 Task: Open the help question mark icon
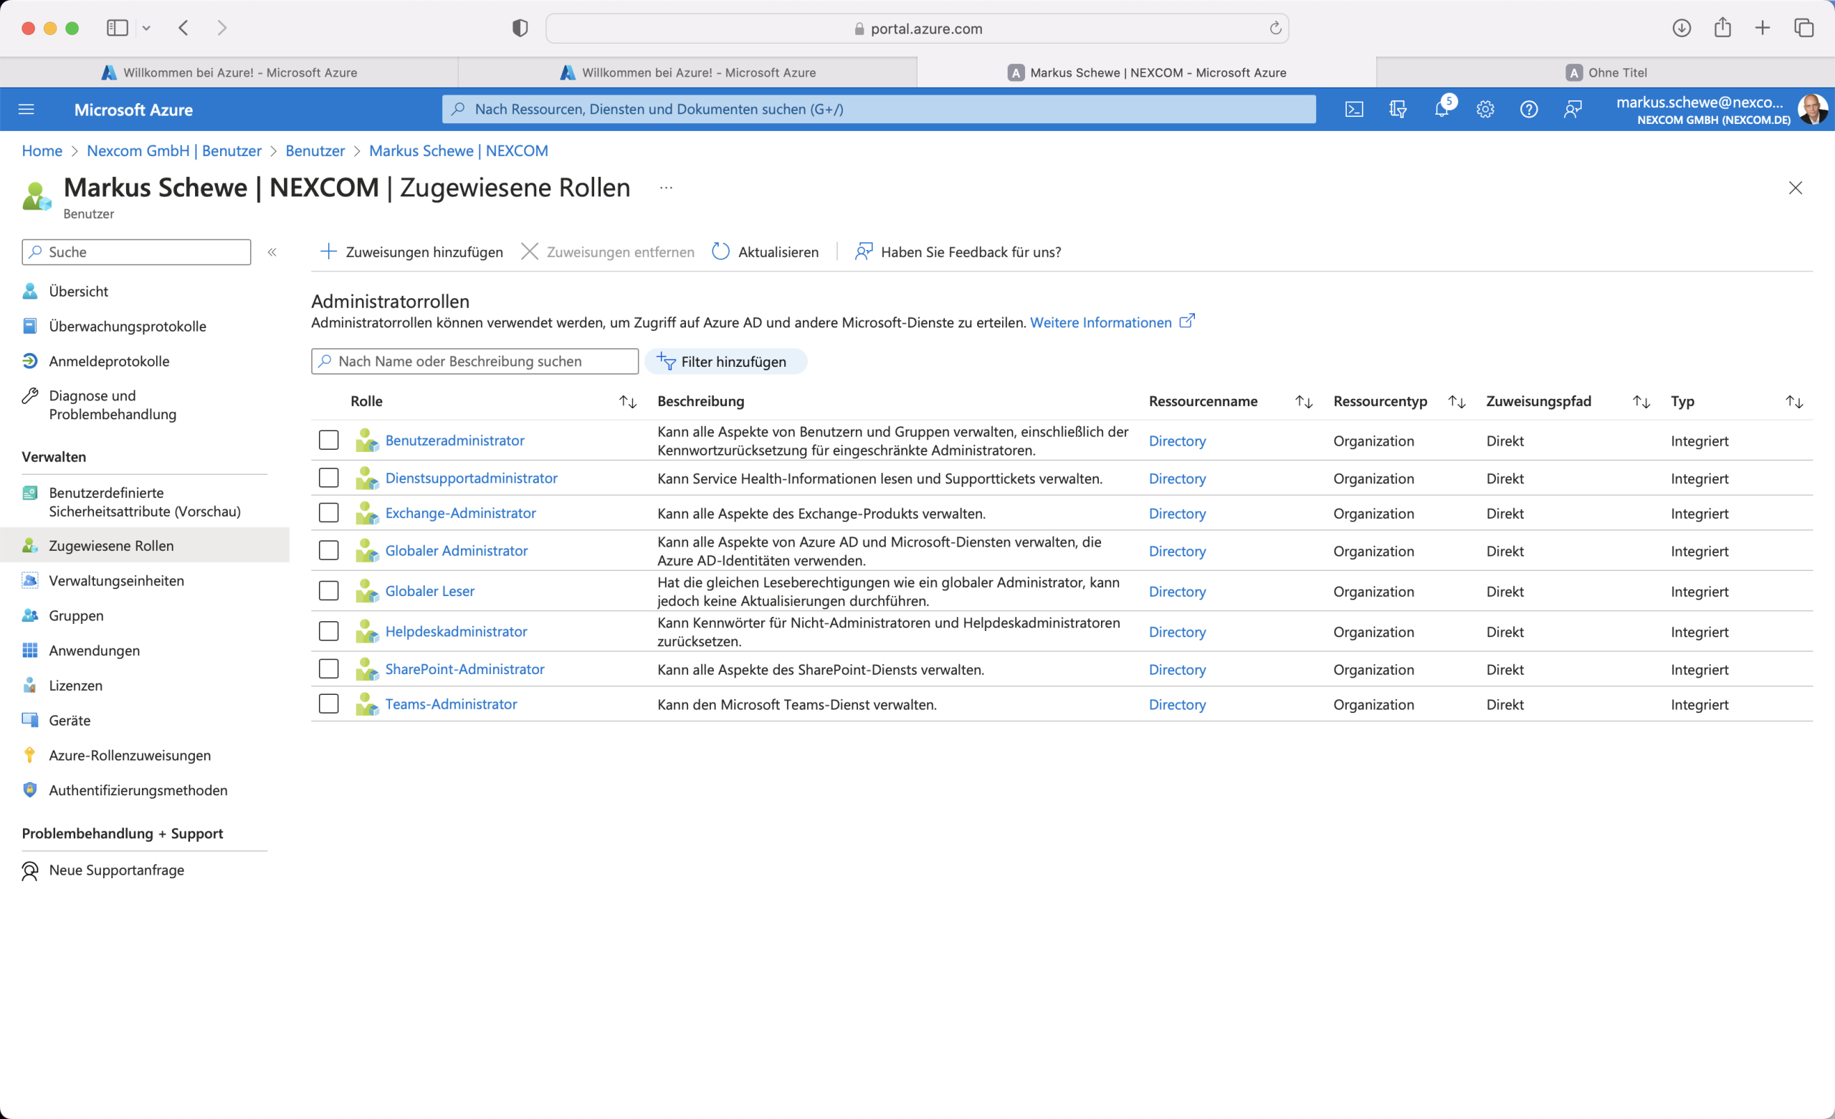click(1529, 110)
